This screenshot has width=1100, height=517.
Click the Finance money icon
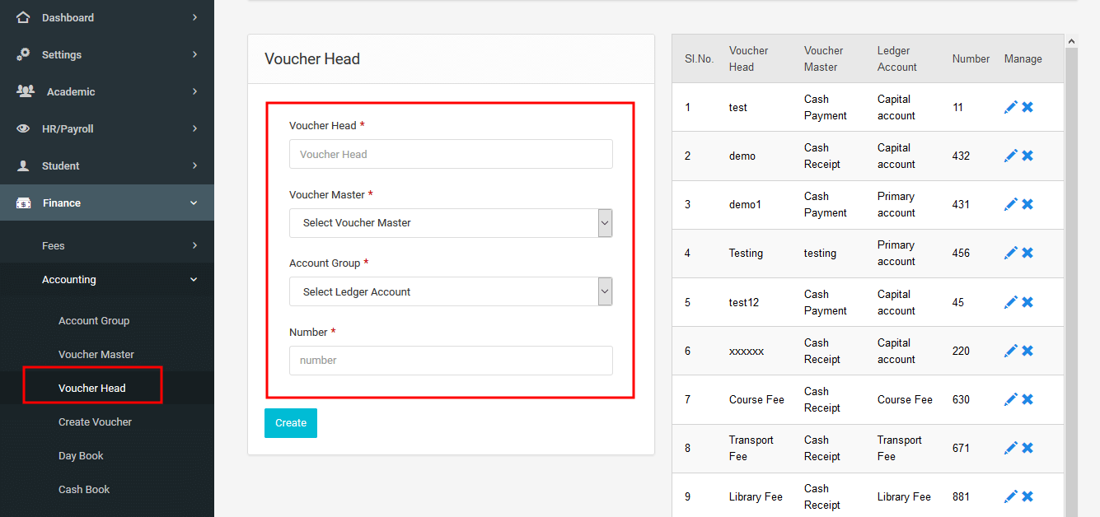24,203
